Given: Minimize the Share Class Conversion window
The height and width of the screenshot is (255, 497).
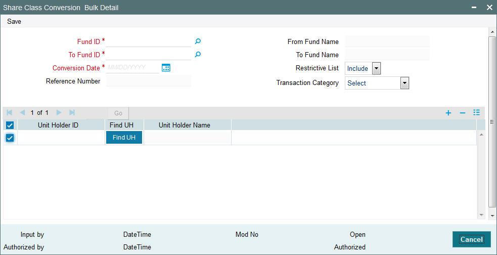Looking at the screenshot, I should pyautogui.click(x=474, y=8).
